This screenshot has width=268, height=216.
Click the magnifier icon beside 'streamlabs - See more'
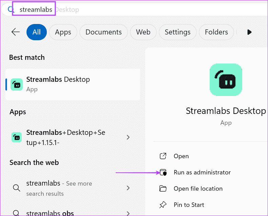click(17, 188)
